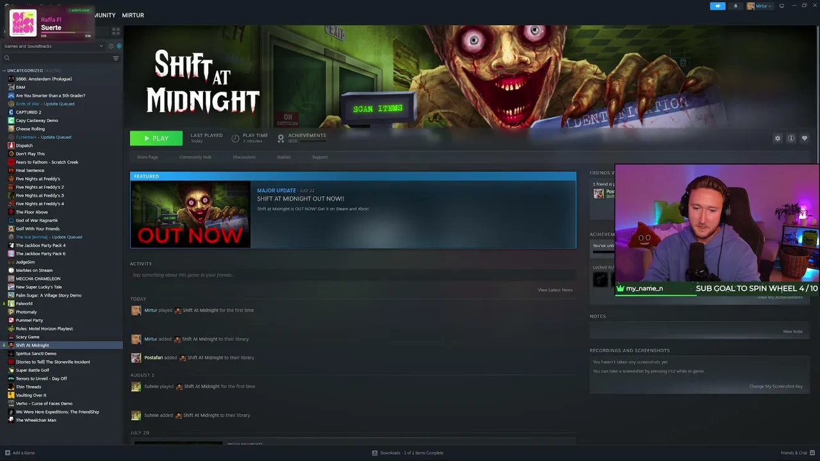820x461 pixels.
Task: Open the game info icon
Action: [791, 138]
